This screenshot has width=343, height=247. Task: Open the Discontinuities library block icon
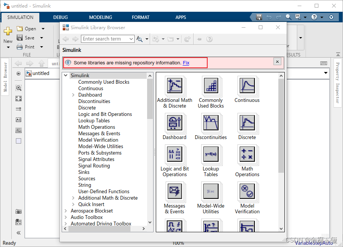tap(211, 123)
